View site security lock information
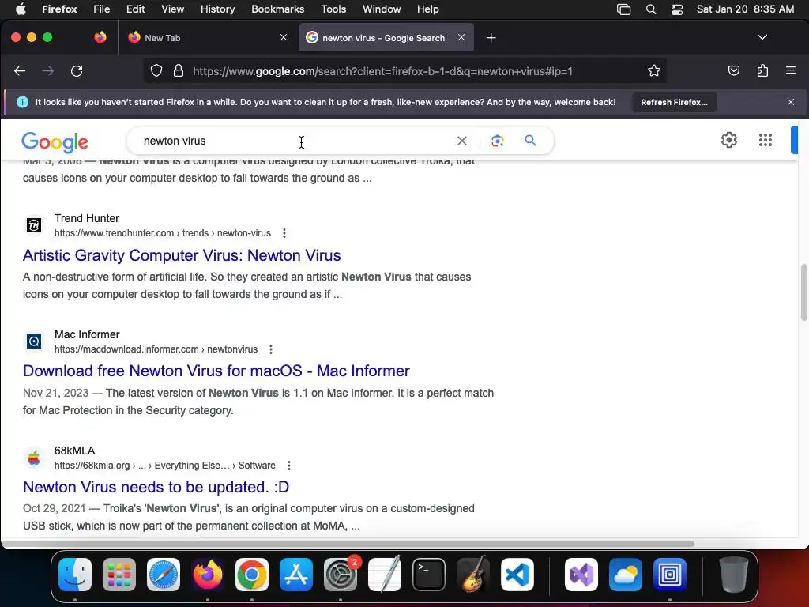The width and height of the screenshot is (809, 607). pyautogui.click(x=179, y=70)
